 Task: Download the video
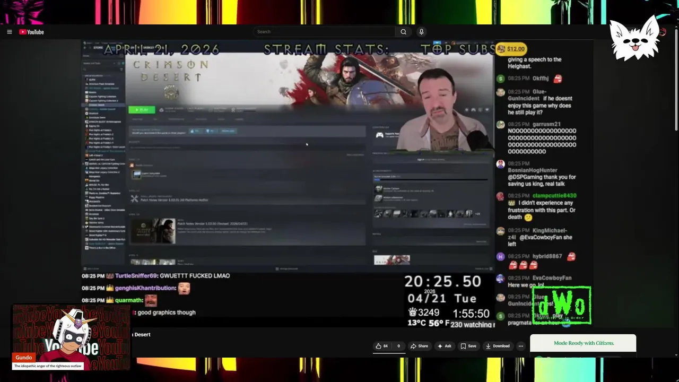[497, 346]
